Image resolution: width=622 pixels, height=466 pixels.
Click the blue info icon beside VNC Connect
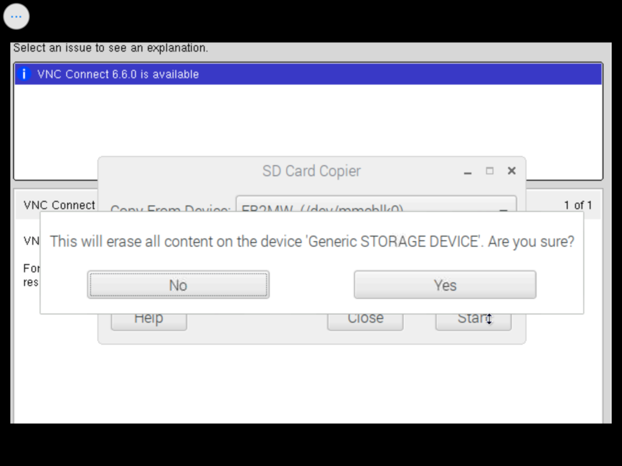24,75
